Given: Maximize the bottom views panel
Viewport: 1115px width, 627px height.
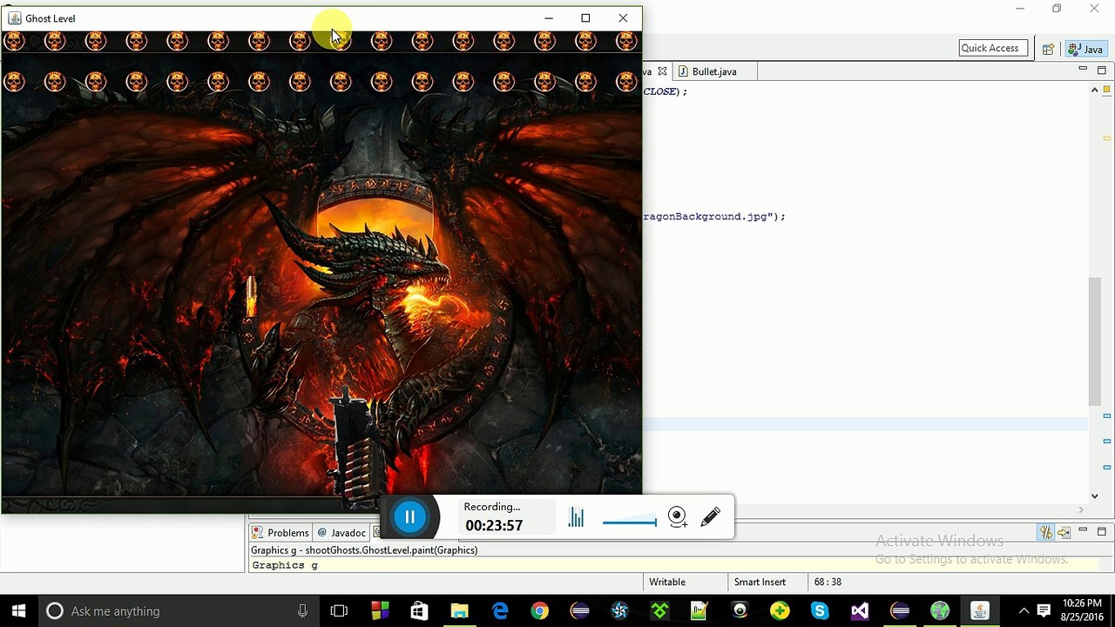Looking at the screenshot, I should point(1101,531).
